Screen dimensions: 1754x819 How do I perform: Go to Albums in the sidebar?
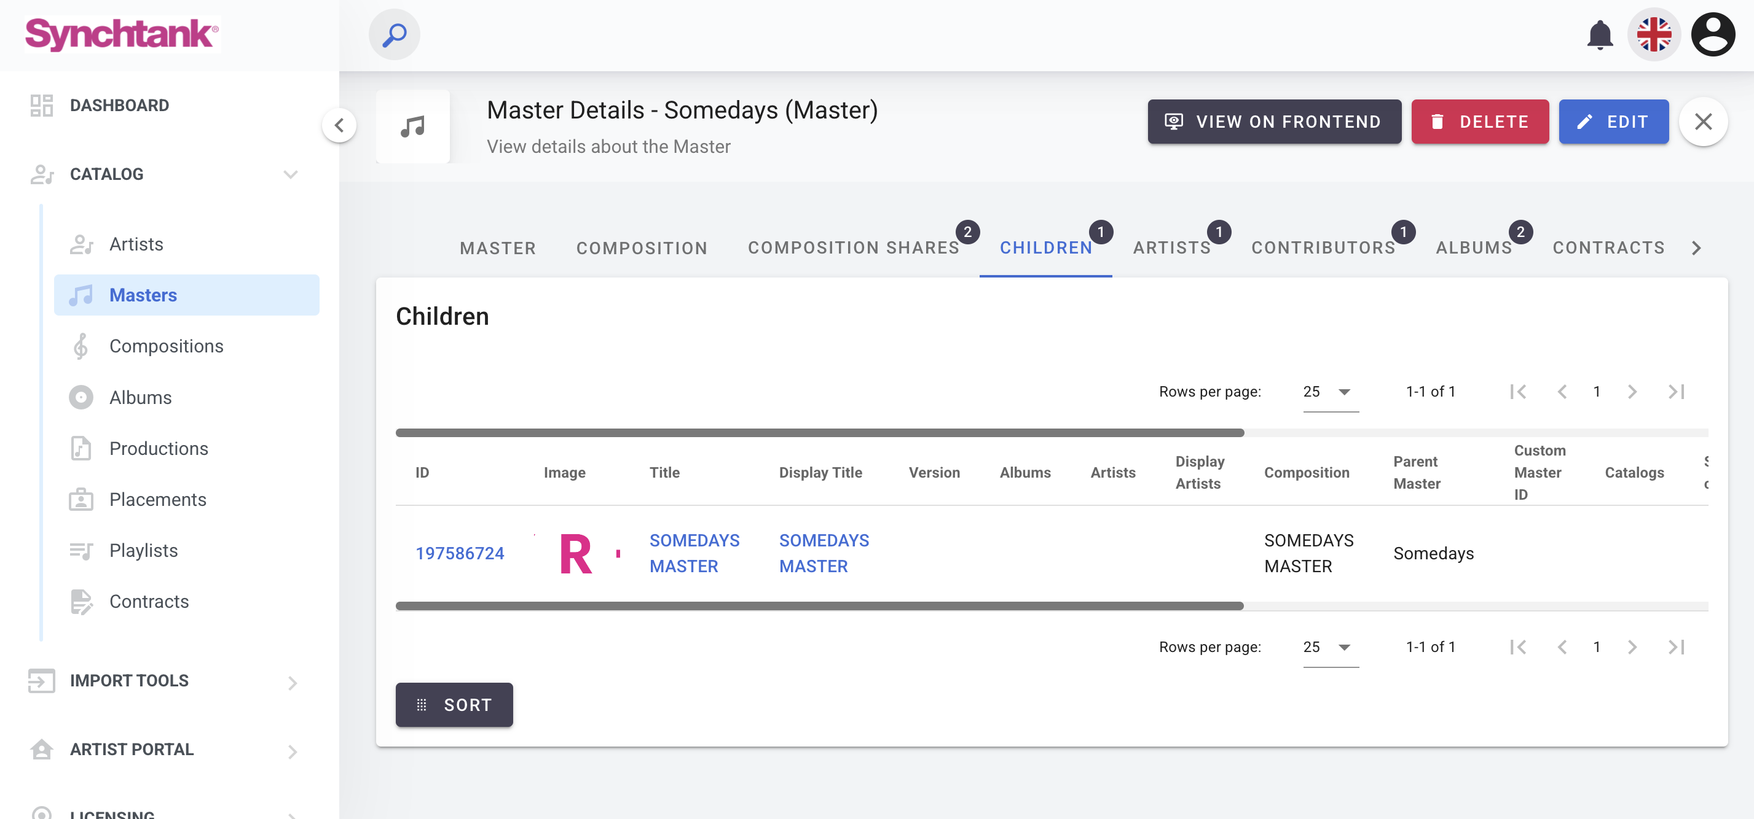(x=140, y=397)
